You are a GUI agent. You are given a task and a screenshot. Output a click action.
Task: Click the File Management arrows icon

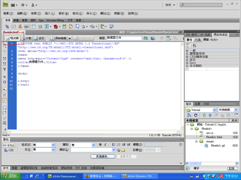[x=146, y=38]
